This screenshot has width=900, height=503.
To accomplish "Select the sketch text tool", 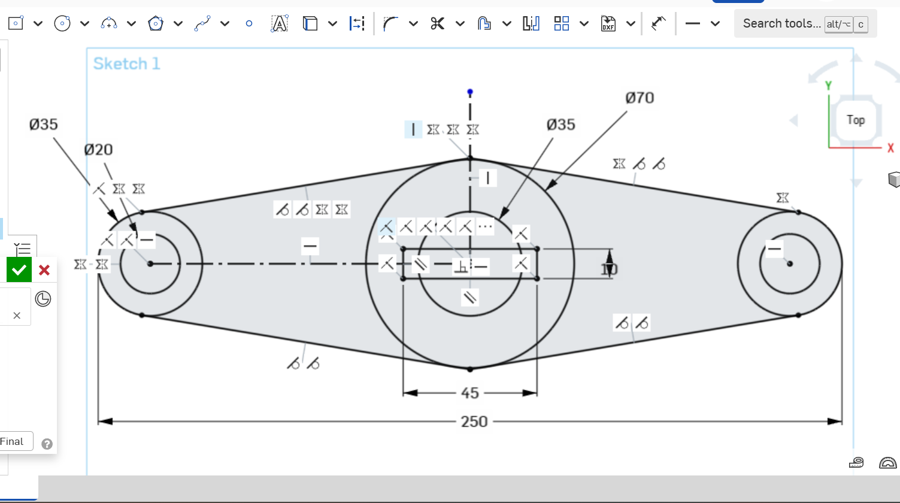I will pos(280,23).
